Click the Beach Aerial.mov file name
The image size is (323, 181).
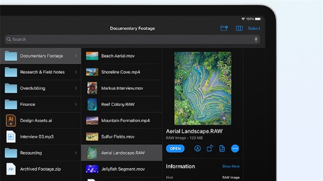click(x=118, y=56)
